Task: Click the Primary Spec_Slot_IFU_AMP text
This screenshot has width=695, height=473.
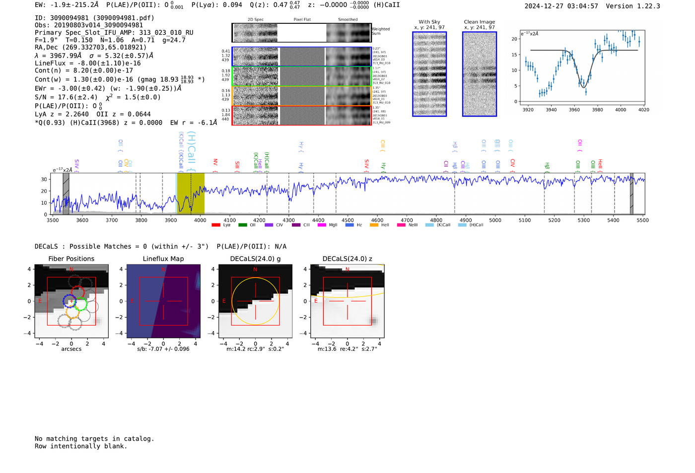Action: point(114,33)
